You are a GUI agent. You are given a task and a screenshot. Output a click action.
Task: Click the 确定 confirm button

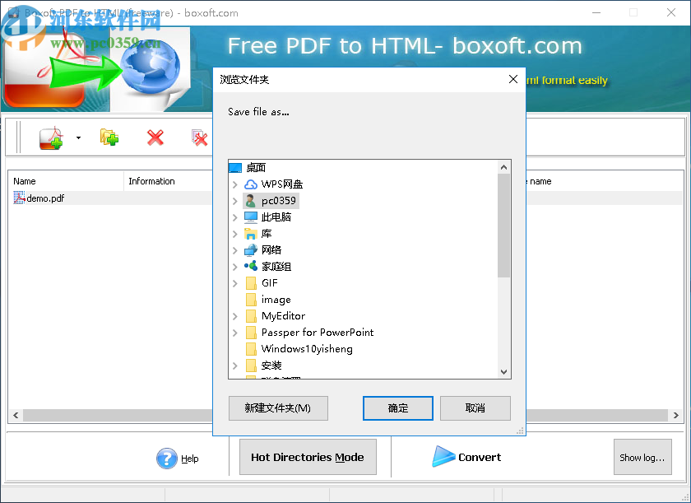coord(398,408)
